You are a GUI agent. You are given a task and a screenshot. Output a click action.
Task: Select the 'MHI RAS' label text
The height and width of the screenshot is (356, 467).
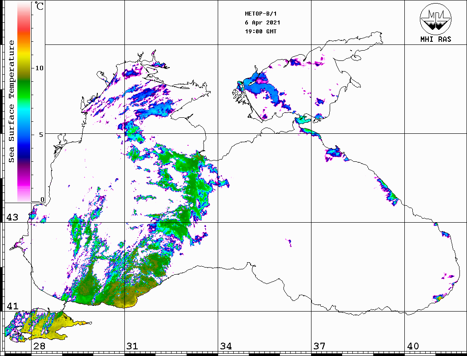tap(435, 39)
